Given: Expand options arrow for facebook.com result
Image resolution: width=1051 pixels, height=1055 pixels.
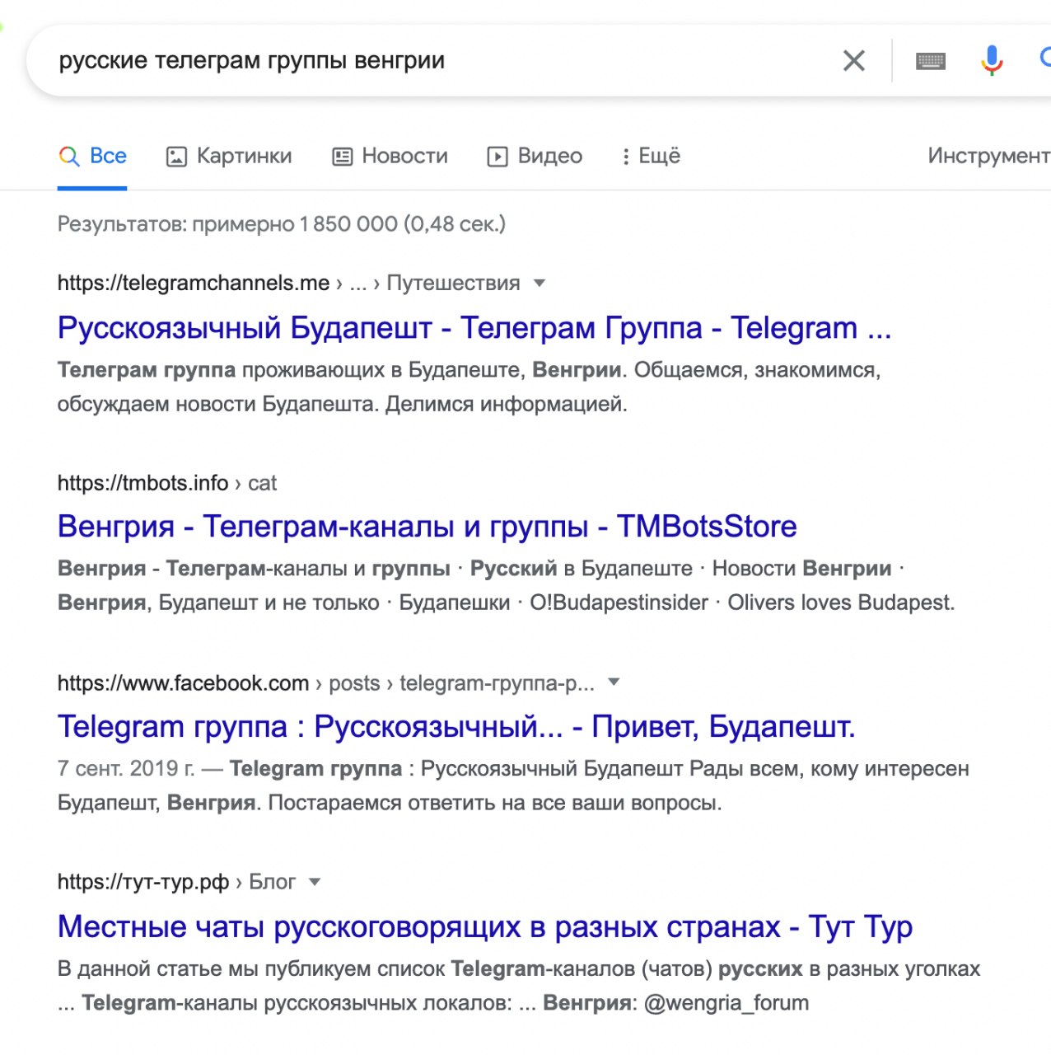Looking at the screenshot, I should [614, 682].
